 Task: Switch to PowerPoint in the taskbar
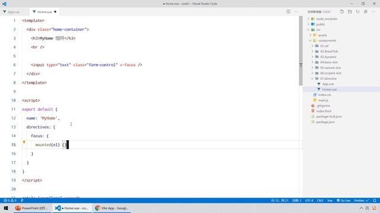tap(31, 208)
